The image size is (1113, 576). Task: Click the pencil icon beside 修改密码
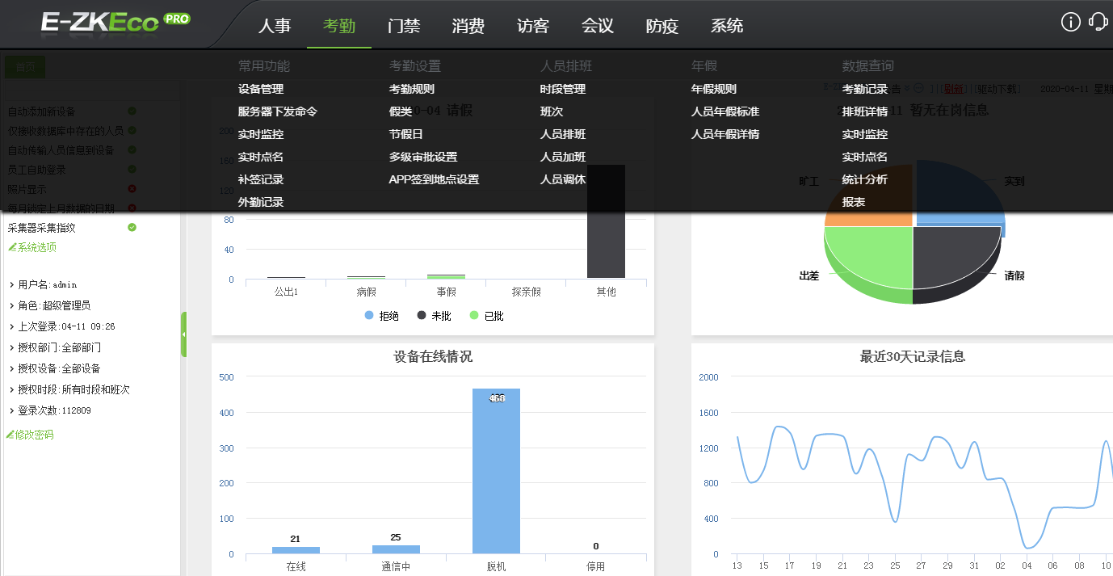[x=10, y=435]
